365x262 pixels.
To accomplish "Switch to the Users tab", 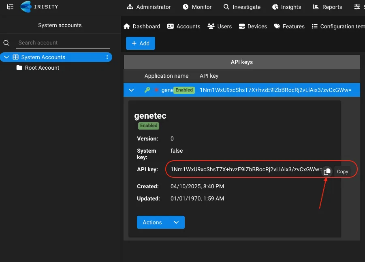I will (220, 27).
